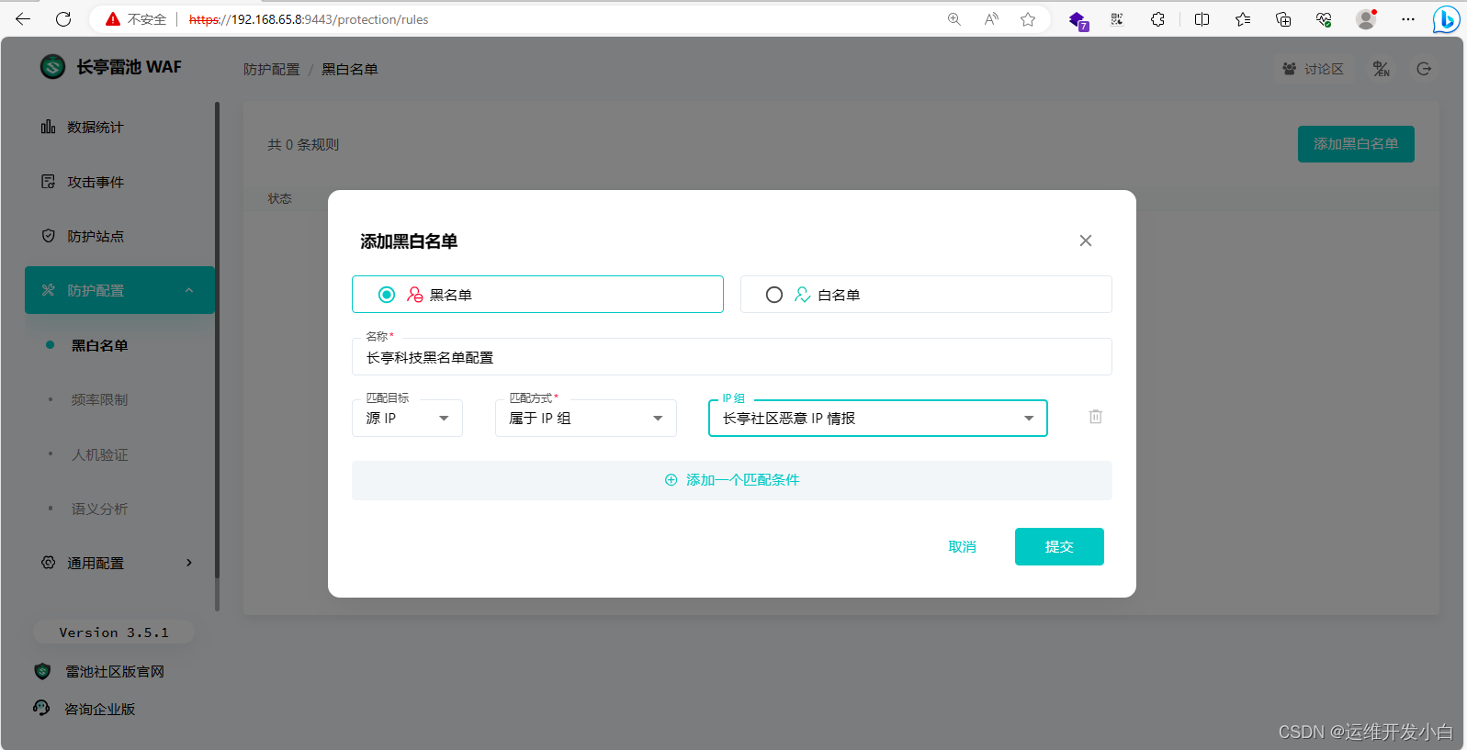Click the QR code extension icon
The height and width of the screenshot is (750, 1467).
(x=1117, y=19)
